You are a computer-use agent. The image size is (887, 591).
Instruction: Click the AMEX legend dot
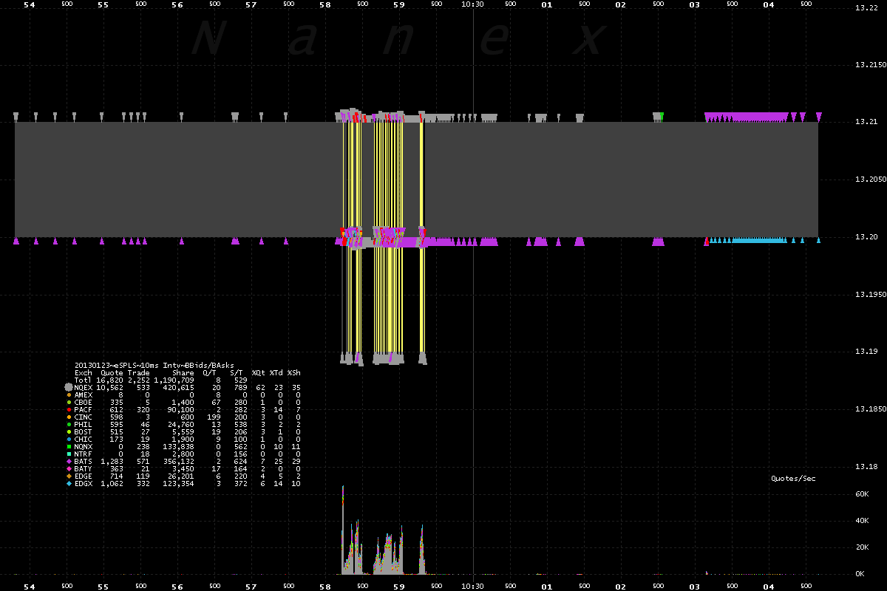(69, 395)
